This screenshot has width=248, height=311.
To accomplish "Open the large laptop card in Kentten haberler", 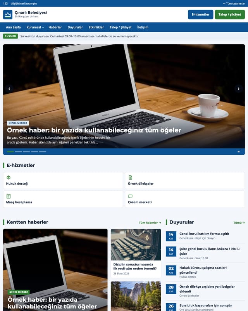I will [55, 270].
